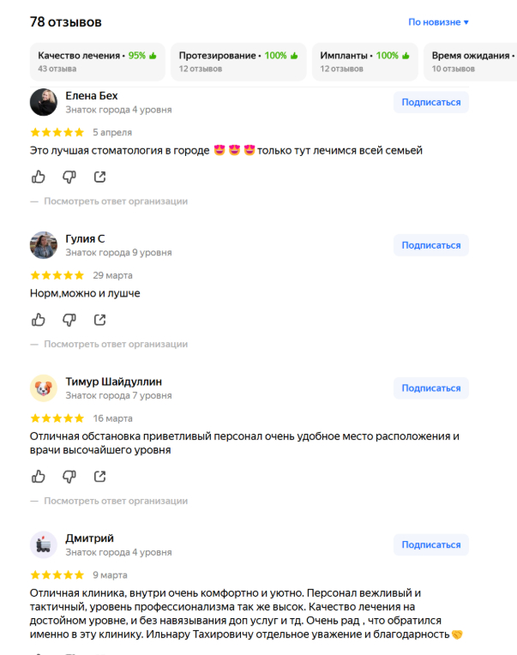Viewport: 517px width, 655px height.
Task: Expand organization reply under Елена Бех's review
Action: (x=116, y=201)
